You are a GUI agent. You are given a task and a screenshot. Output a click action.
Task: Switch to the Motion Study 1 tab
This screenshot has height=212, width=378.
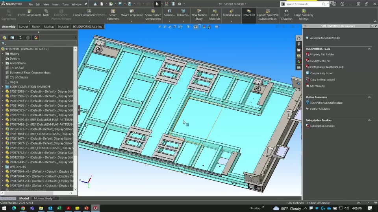point(44,198)
